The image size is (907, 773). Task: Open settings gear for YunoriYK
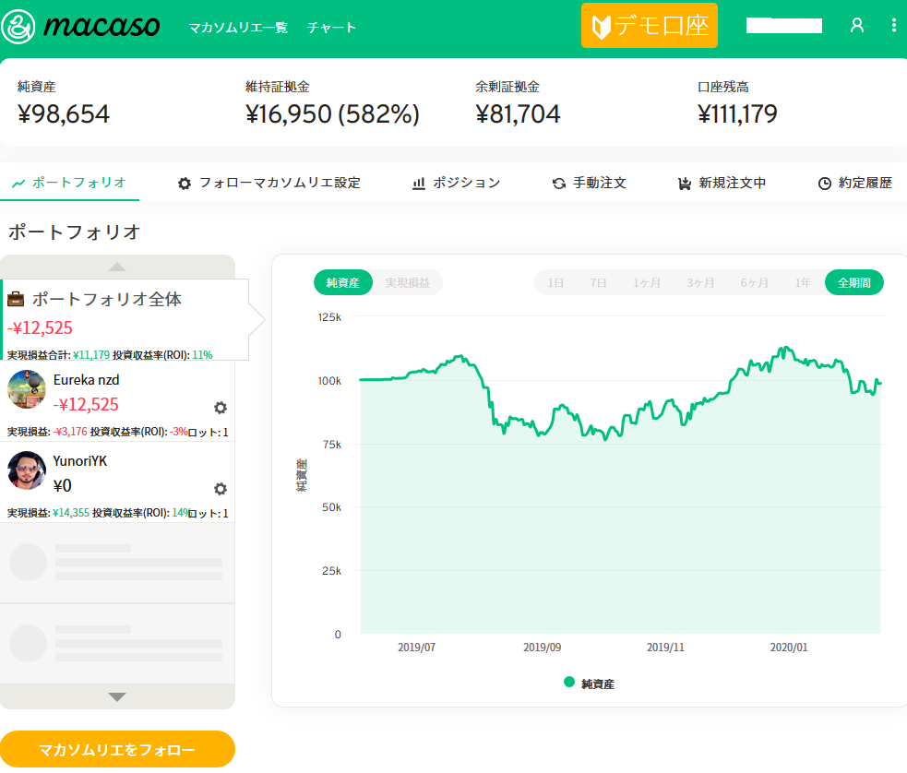click(x=221, y=489)
